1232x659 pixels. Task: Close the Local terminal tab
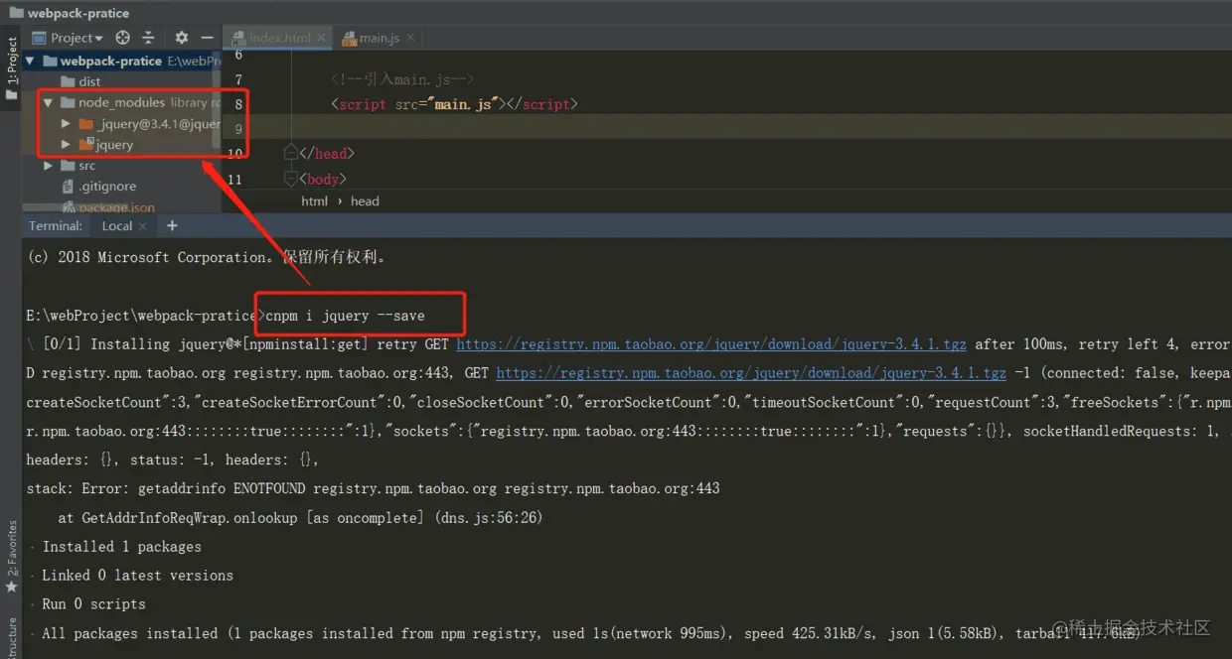click(x=143, y=226)
